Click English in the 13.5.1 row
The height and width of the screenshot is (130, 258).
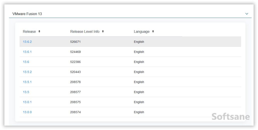[139, 82]
